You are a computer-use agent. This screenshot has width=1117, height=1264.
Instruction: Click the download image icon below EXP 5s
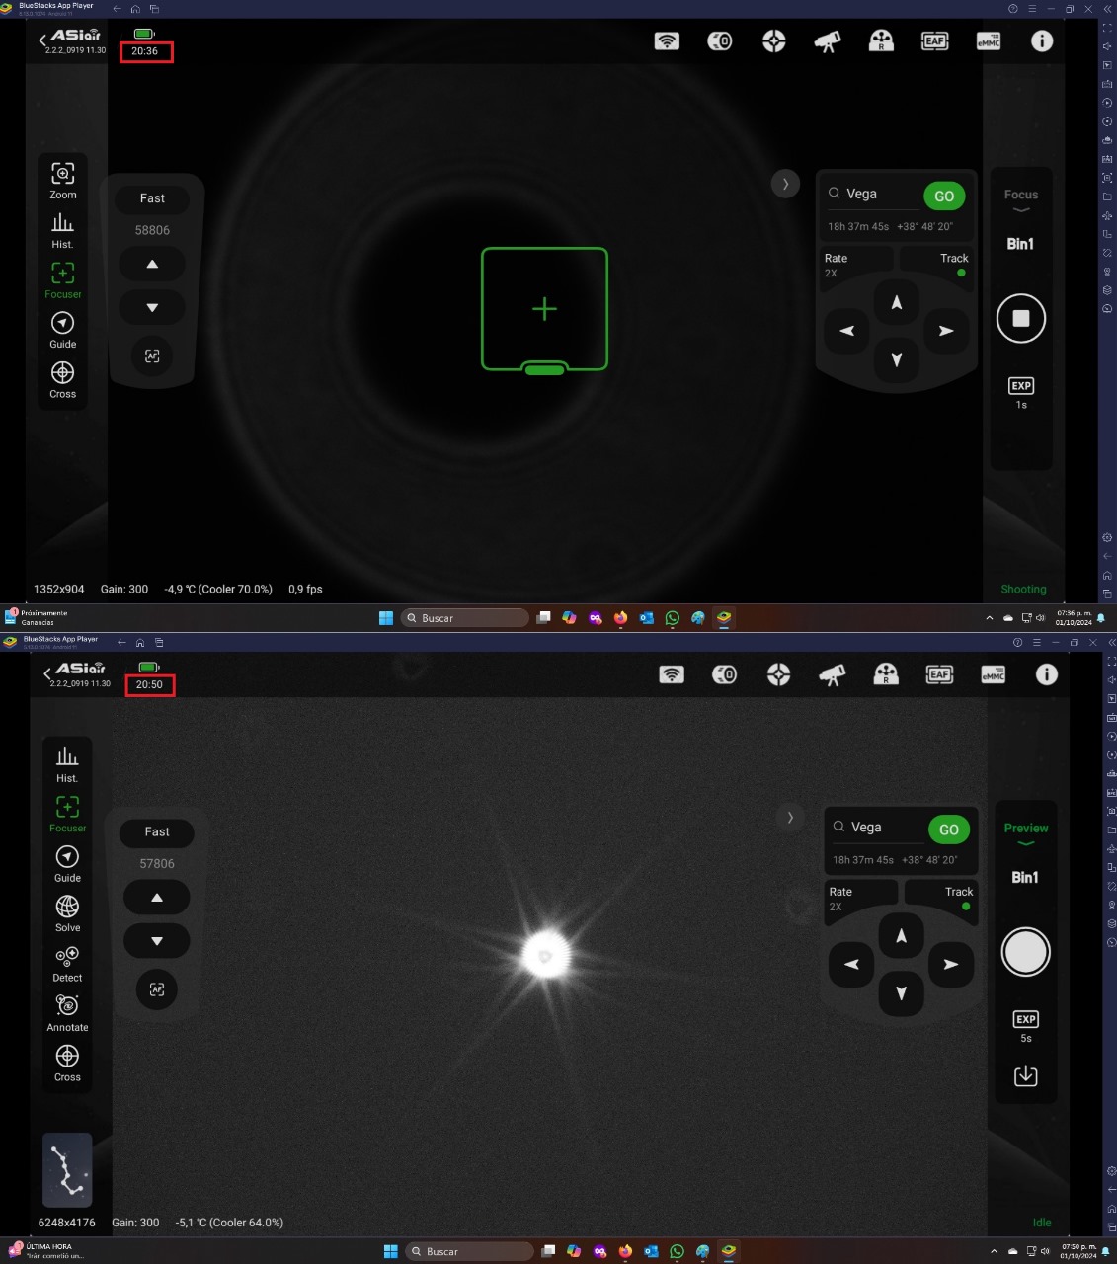(x=1026, y=1075)
